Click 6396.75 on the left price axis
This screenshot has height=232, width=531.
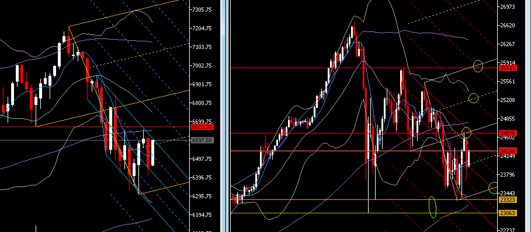(x=203, y=178)
